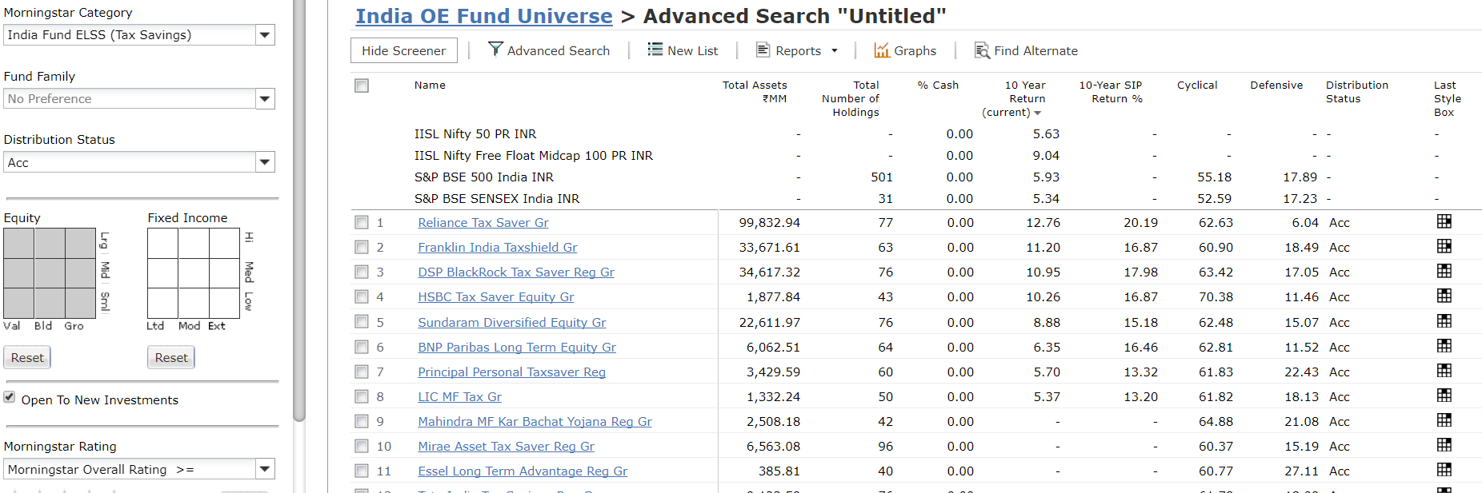Open style box icon for BNP Paribas Long Term
The image size is (1482, 493).
click(x=1444, y=346)
